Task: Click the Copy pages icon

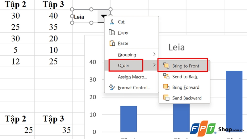Action: (x=112, y=32)
